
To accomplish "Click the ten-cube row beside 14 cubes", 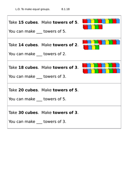I will [101, 42].
